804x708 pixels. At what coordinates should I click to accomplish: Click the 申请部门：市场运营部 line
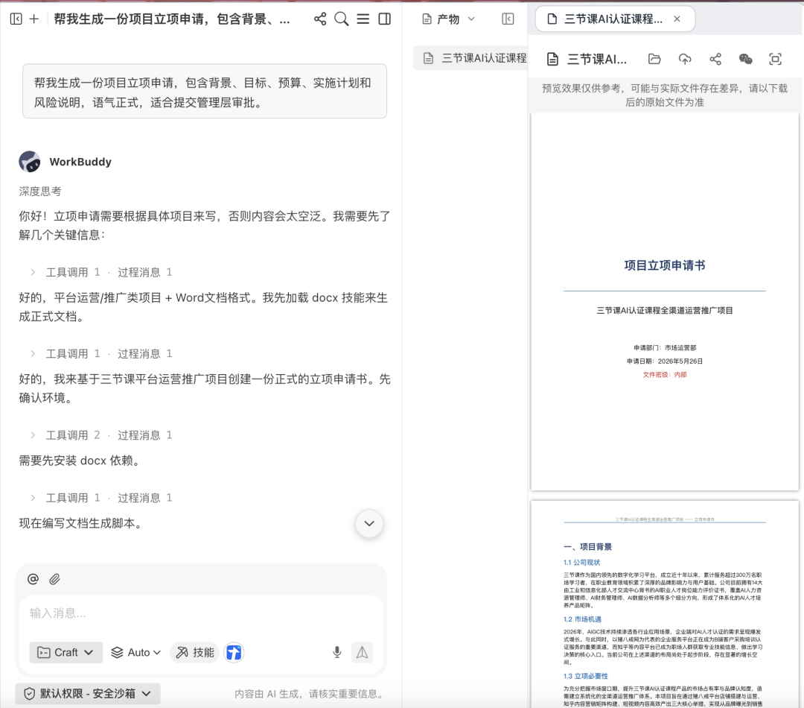point(665,347)
